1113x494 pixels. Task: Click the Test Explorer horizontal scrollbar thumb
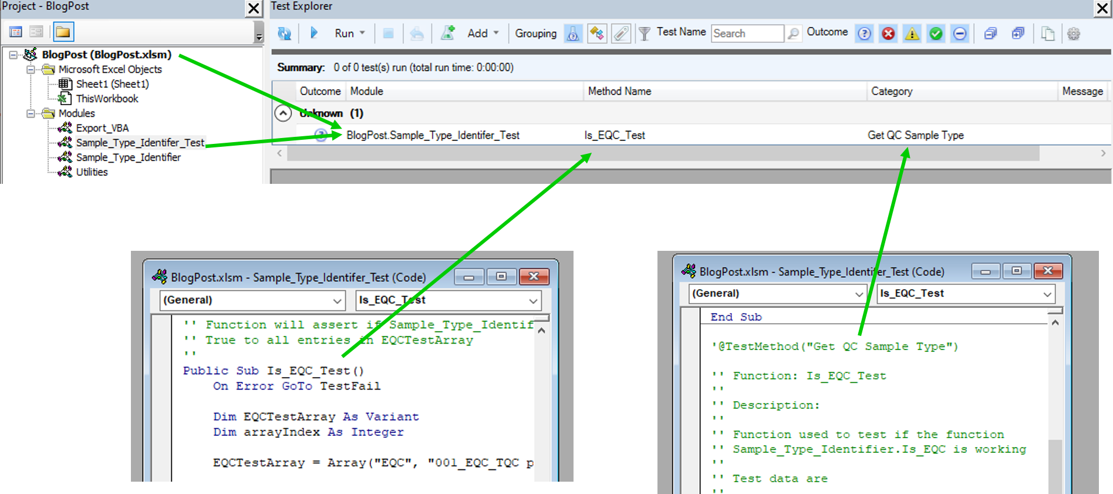click(x=663, y=153)
